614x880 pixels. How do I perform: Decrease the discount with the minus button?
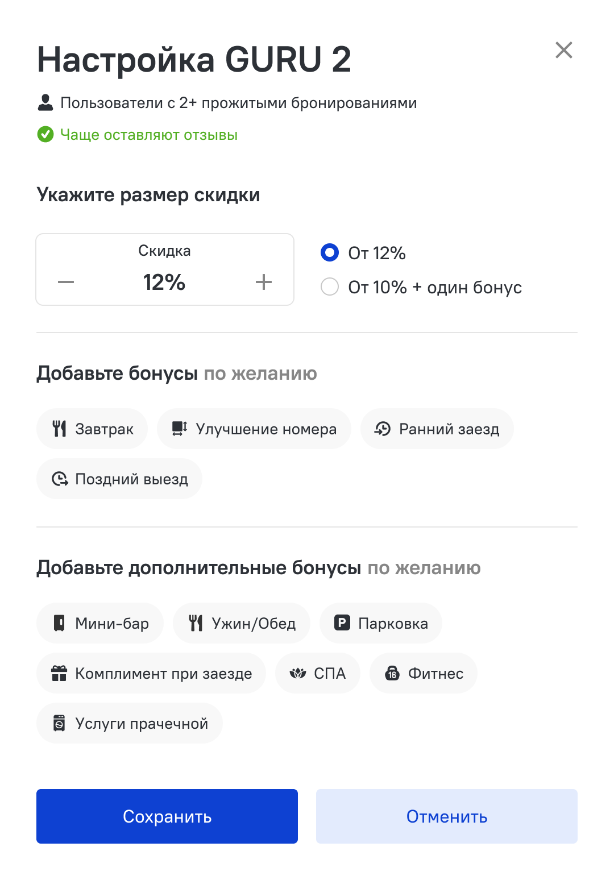(66, 282)
